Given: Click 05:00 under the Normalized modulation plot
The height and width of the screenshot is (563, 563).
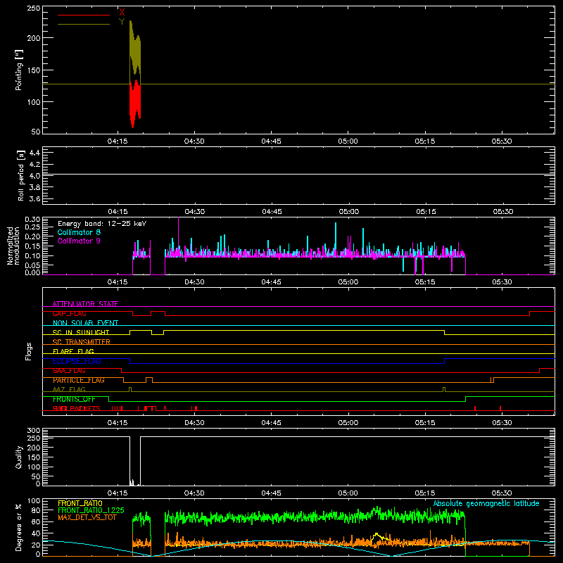Looking at the screenshot, I should point(348,282).
